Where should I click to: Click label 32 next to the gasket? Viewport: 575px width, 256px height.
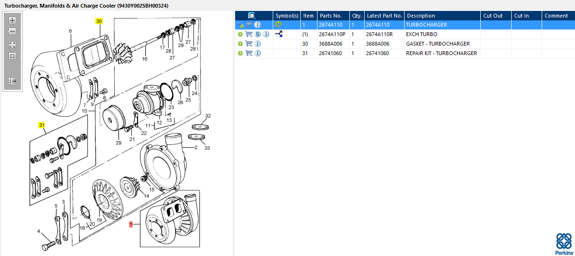[208, 116]
